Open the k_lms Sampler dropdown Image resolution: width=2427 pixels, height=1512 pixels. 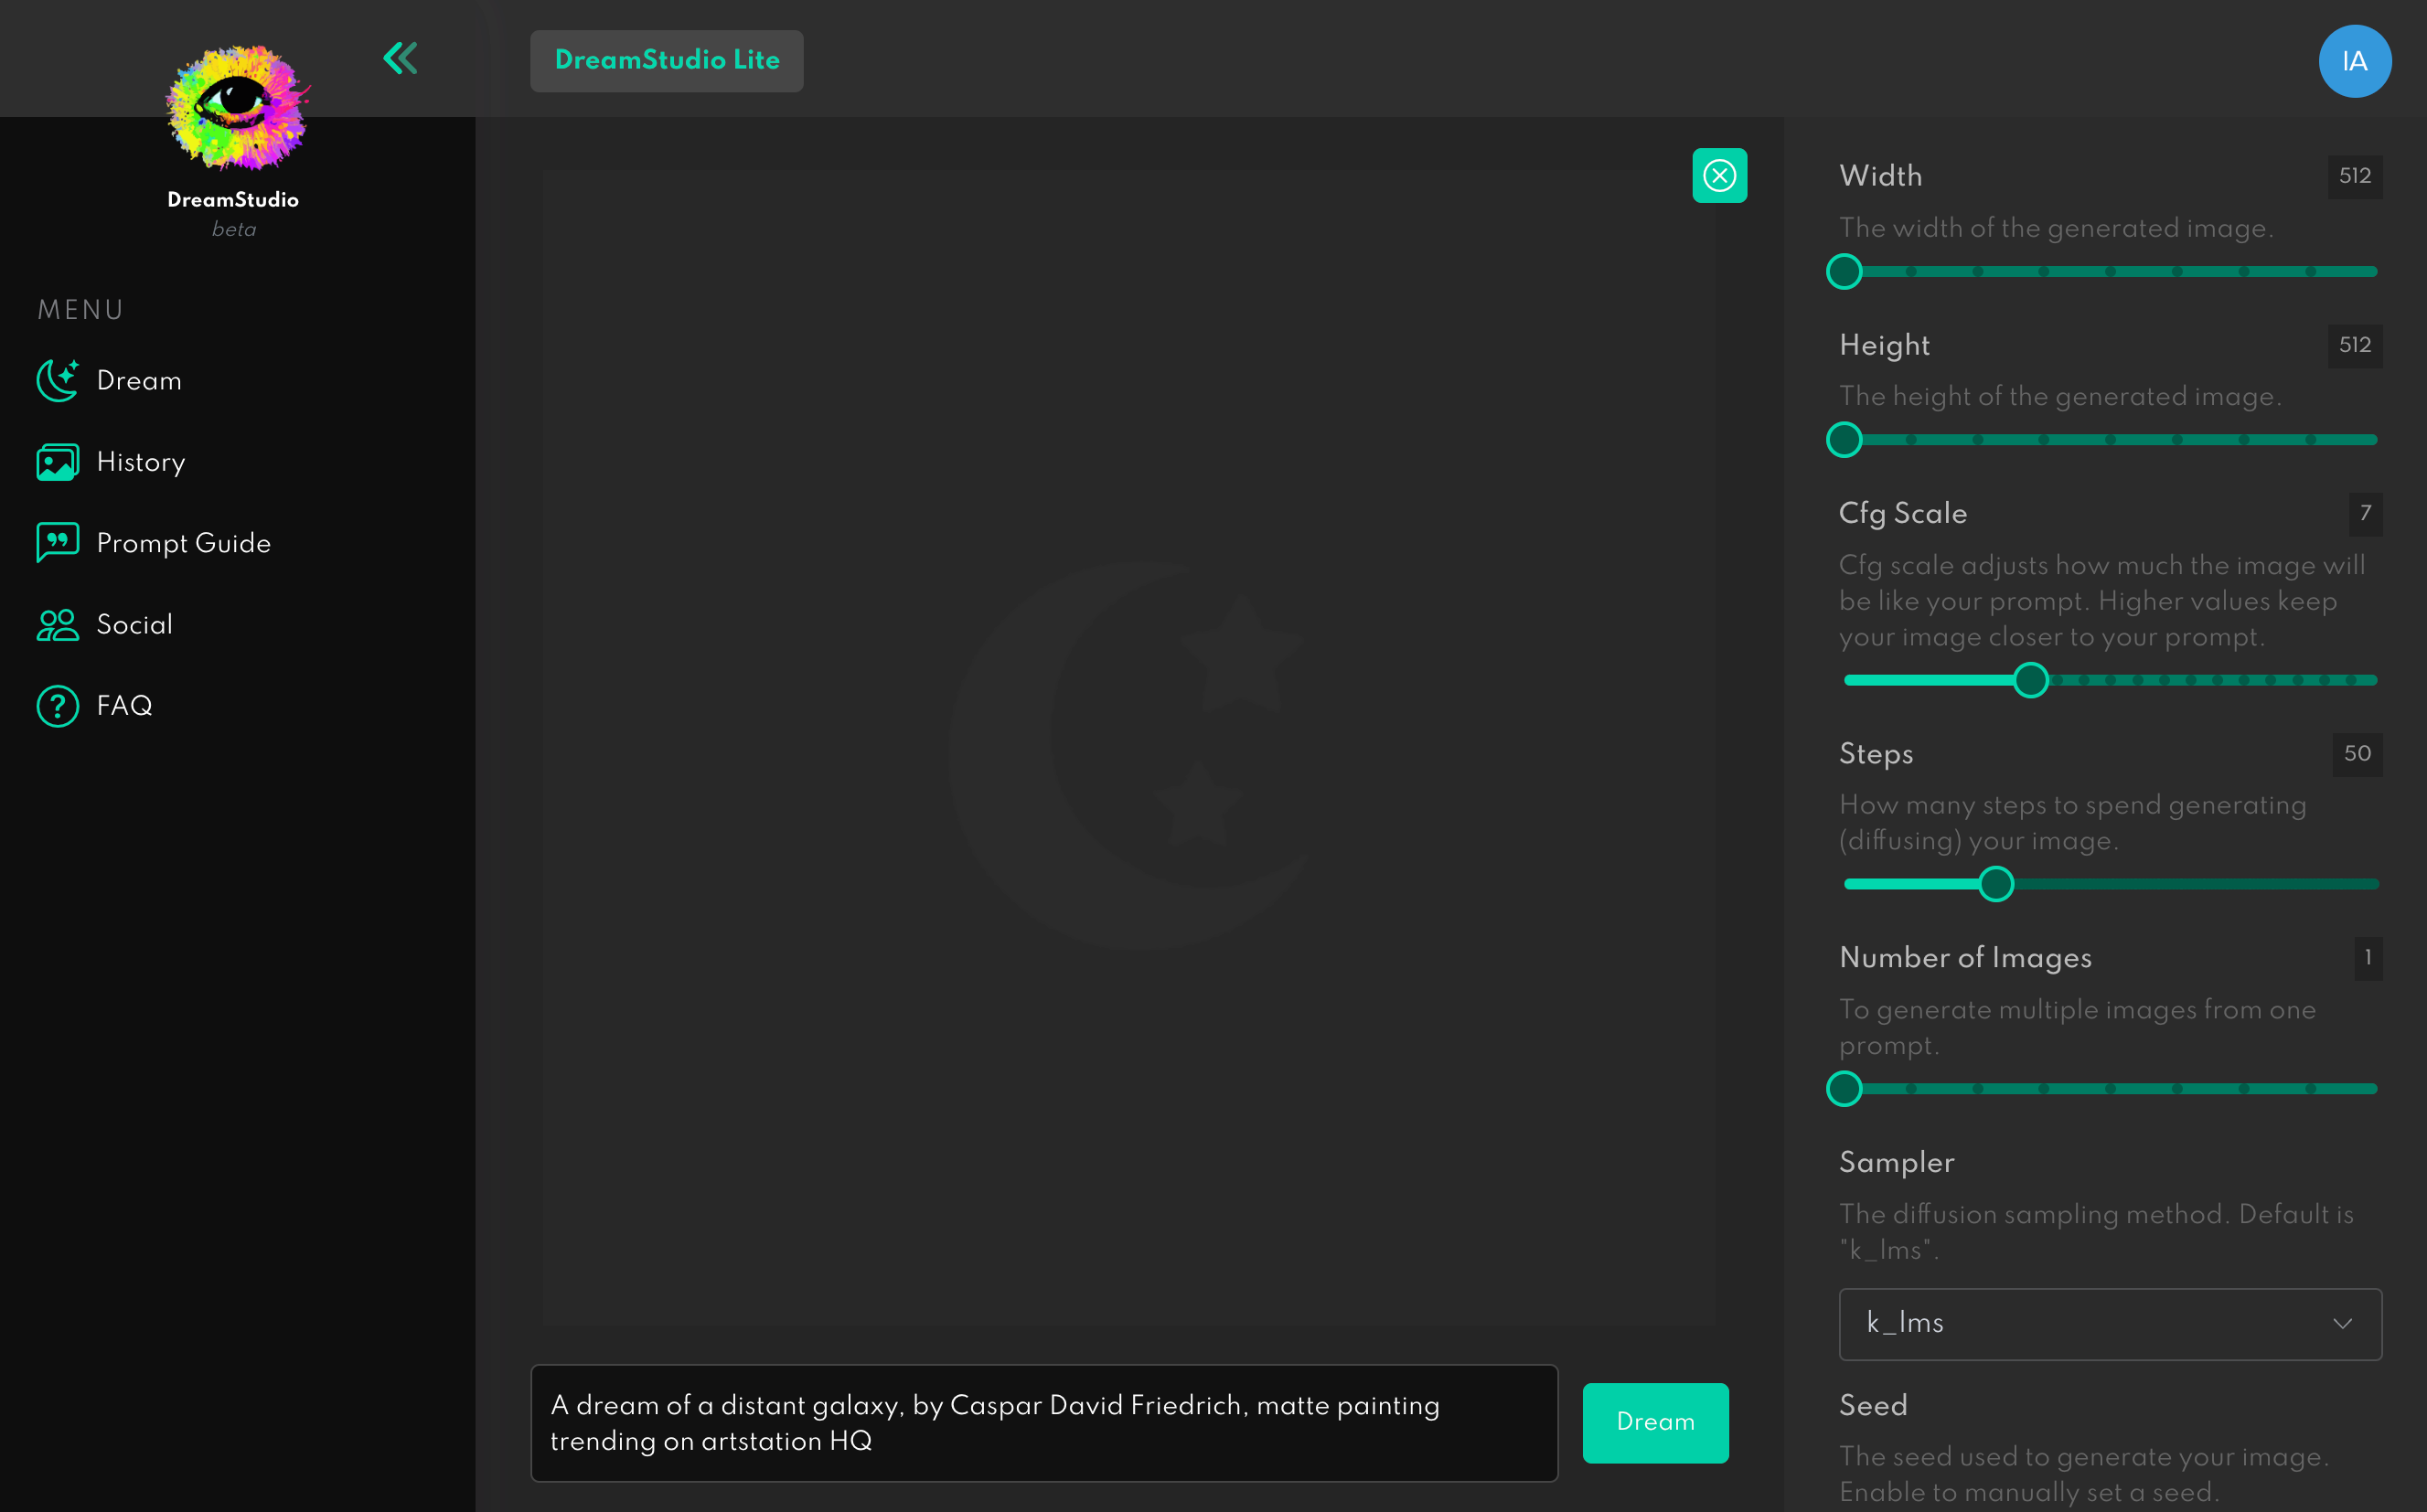click(2109, 1323)
